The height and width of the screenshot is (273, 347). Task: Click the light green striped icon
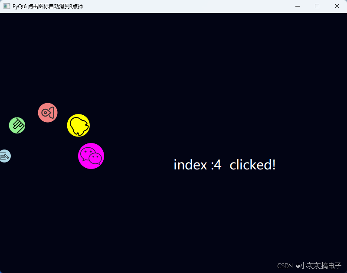(17, 125)
